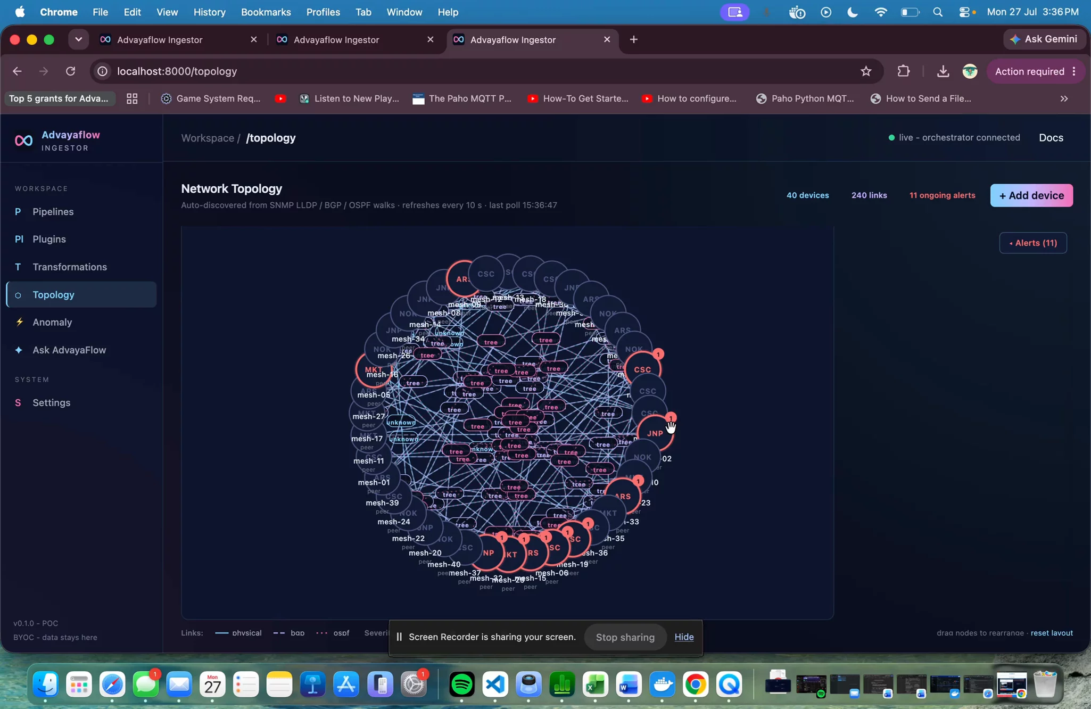
Task: Open Docker Desktop from the Dock
Action: coord(663,685)
